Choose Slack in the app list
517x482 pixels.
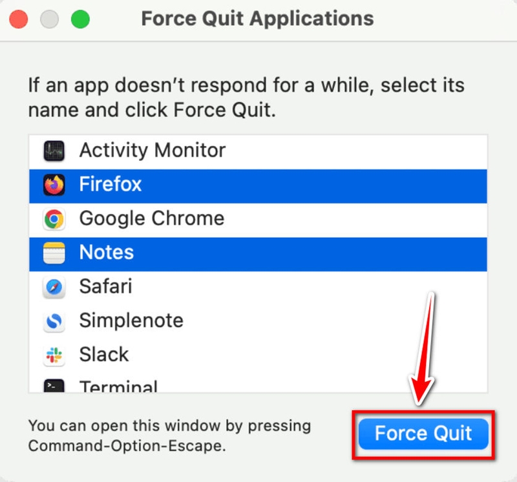103,354
